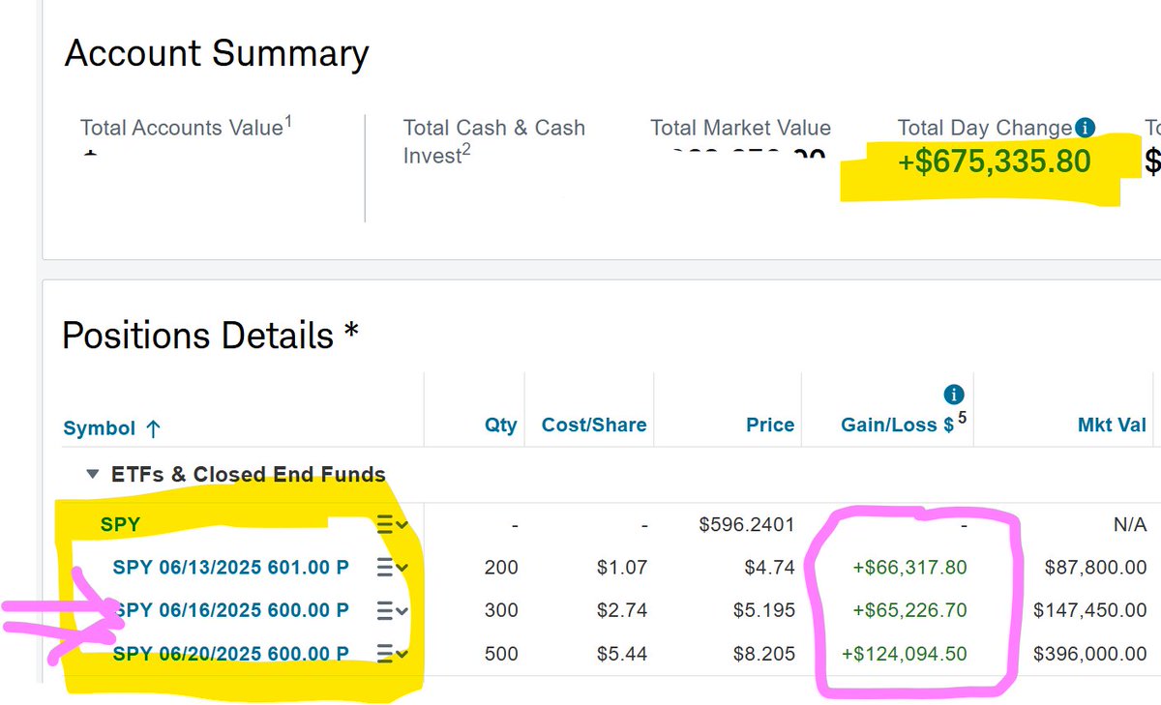Open info icon above Gain/Loss $ column
This screenshot has width=1161, height=705.
954,395
